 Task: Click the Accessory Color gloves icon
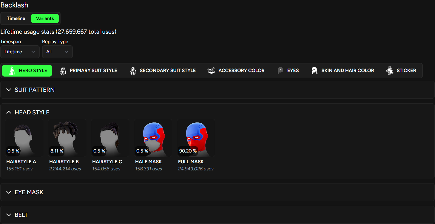click(x=211, y=70)
